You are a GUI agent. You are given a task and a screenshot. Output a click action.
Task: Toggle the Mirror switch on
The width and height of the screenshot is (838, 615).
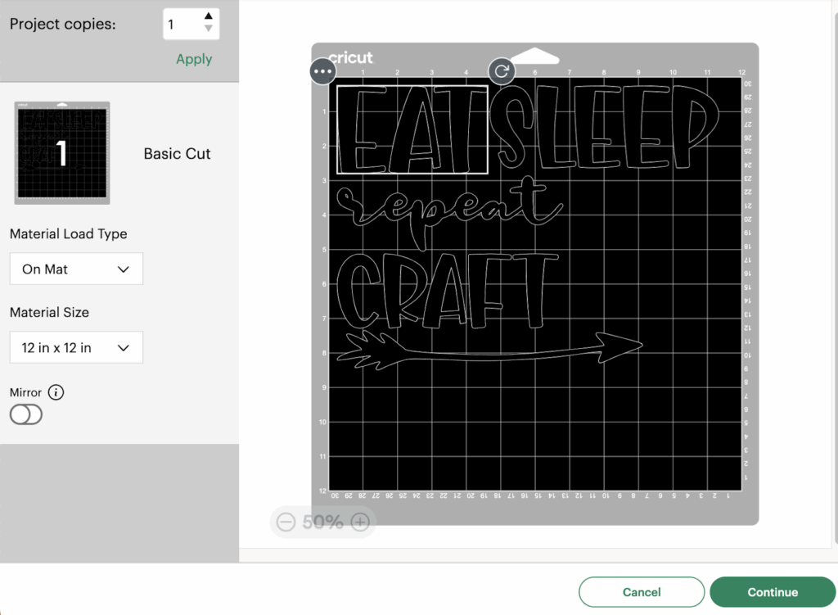26,415
